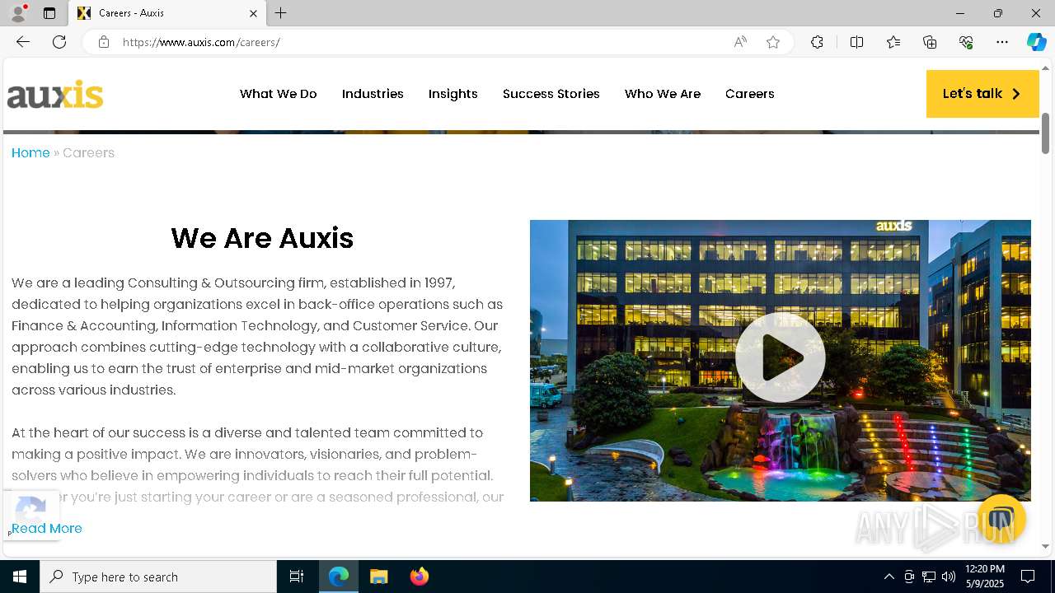Click scrollbar down arrow
This screenshot has height=593, width=1055.
click(x=1046, y=546)
